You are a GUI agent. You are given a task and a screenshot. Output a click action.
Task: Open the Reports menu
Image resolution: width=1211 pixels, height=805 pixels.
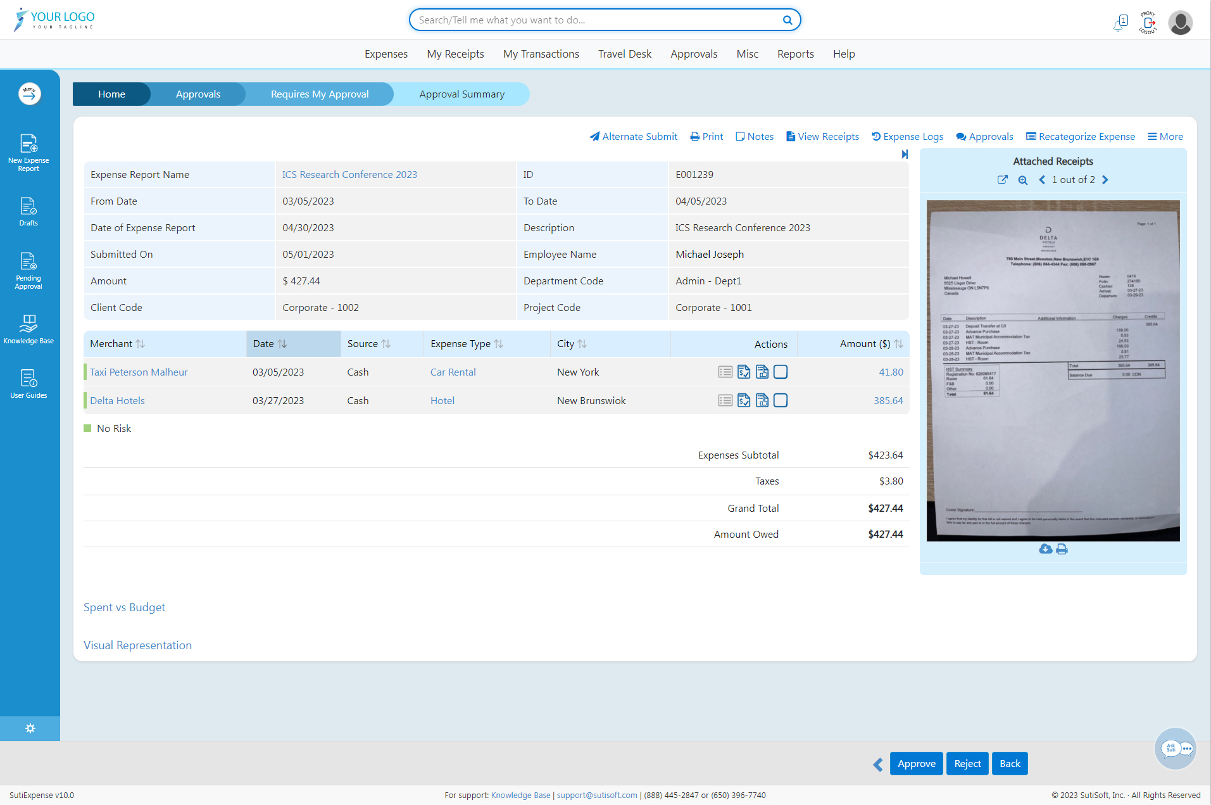click(796, 54)
